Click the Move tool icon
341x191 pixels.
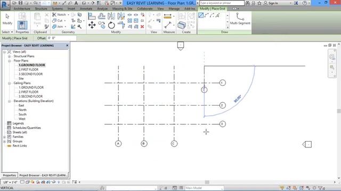92,25
